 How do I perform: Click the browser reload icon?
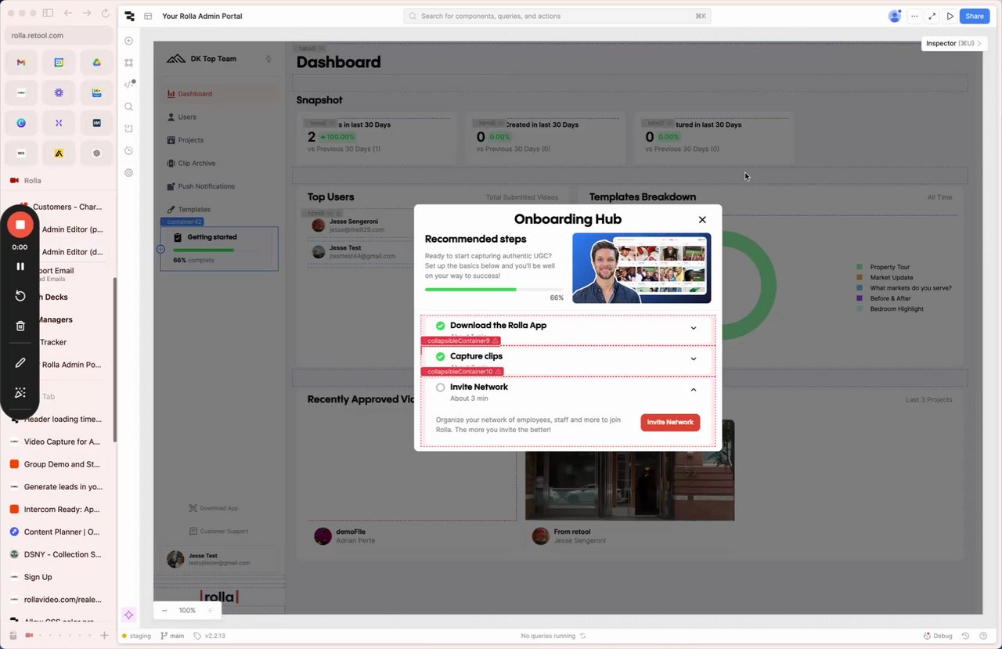click(x=104, y=13)
